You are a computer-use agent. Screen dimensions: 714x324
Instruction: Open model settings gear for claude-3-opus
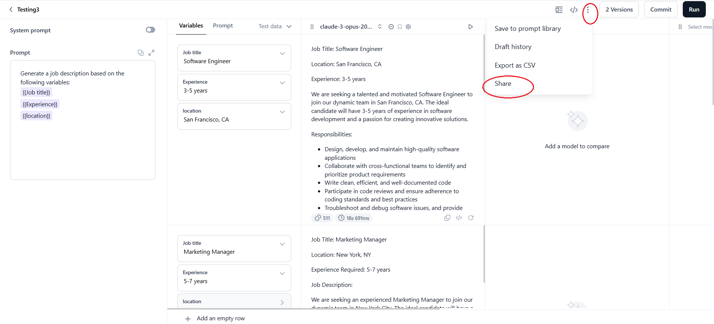pos(408,27)
